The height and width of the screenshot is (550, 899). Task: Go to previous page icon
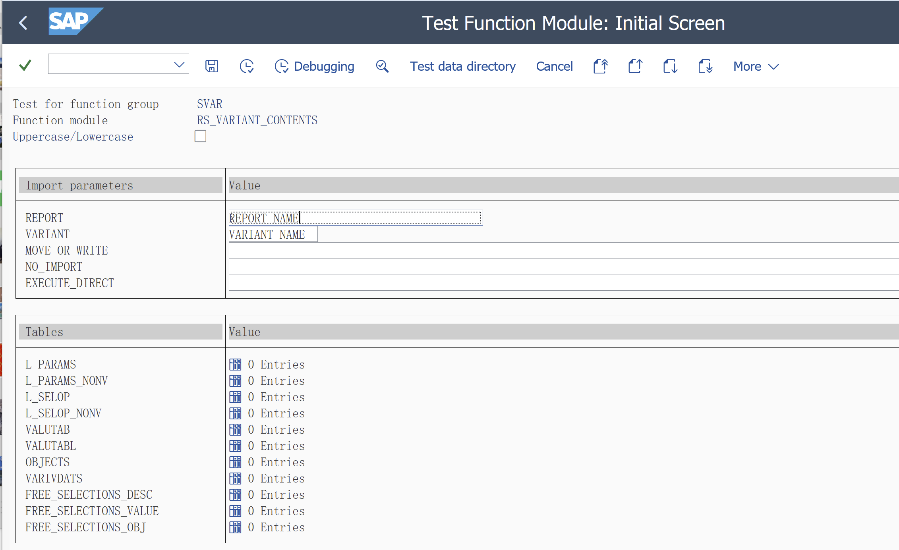(636, 66)
